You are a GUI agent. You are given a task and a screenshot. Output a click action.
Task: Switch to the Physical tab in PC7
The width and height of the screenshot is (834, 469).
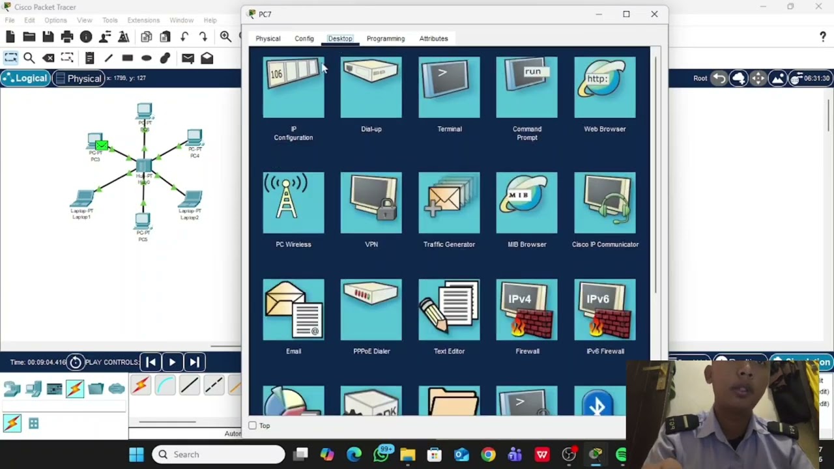(268, 38)
